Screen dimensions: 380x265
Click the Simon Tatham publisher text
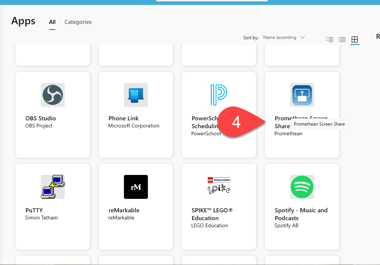[42, 218]
